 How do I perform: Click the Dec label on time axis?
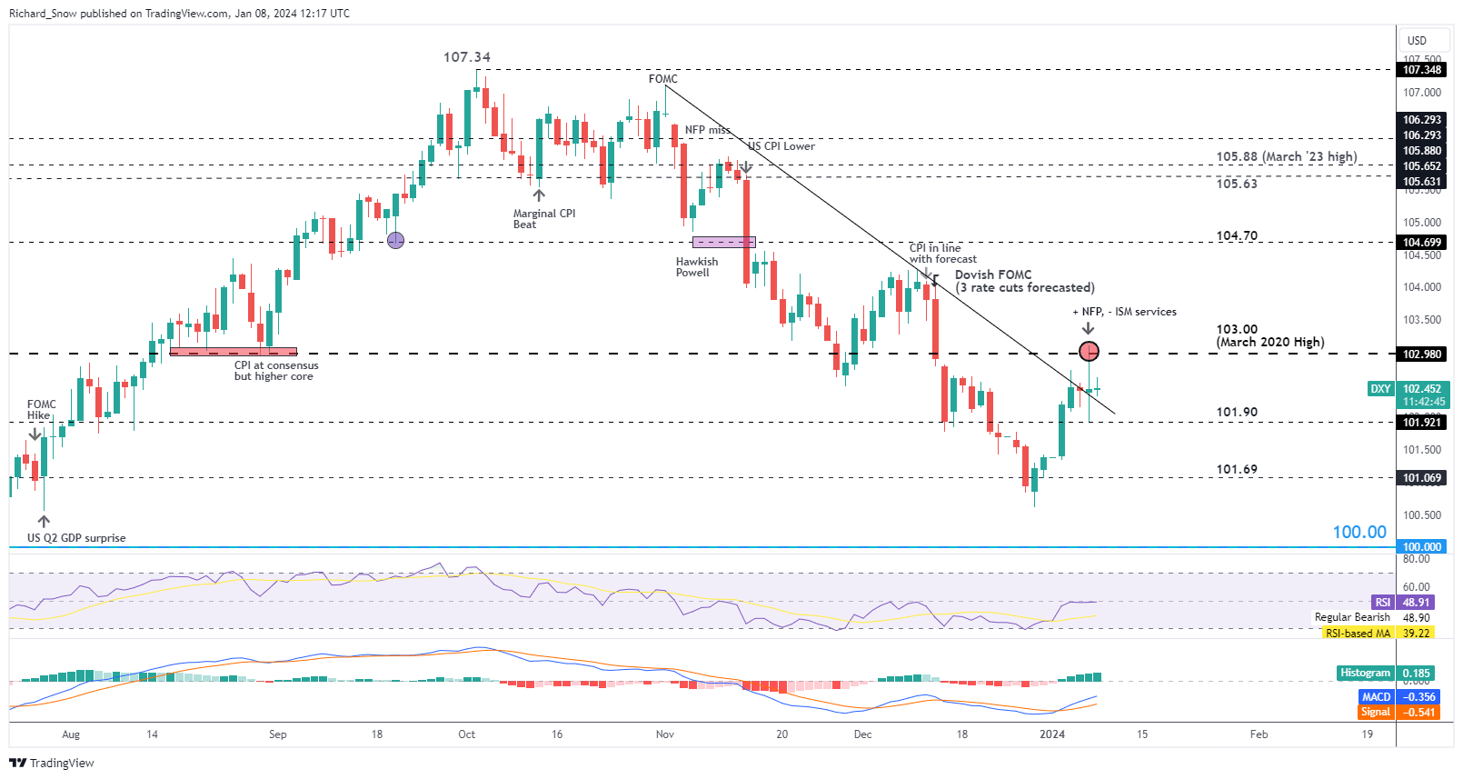(862, 734)
